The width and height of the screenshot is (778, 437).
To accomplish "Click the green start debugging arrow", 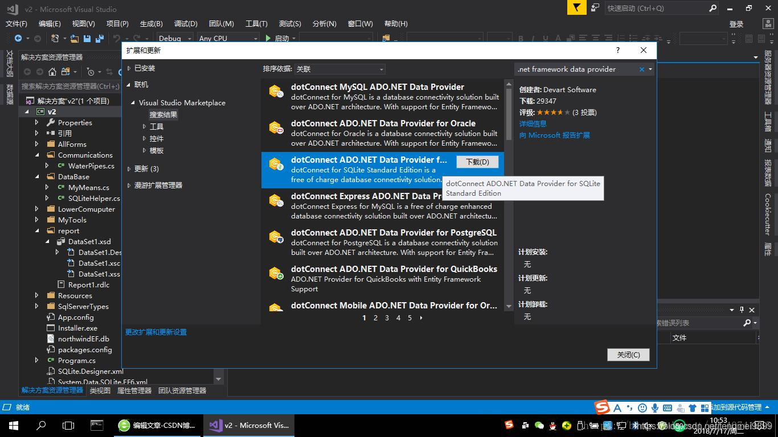I will click(x=268, y=38).
